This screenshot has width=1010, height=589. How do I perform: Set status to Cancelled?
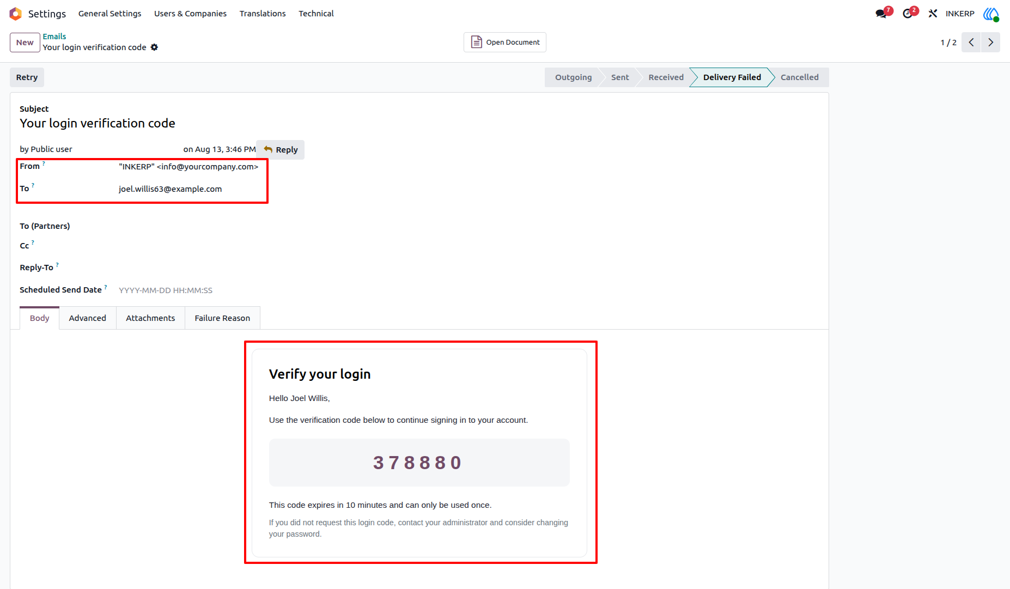(799, 77)
